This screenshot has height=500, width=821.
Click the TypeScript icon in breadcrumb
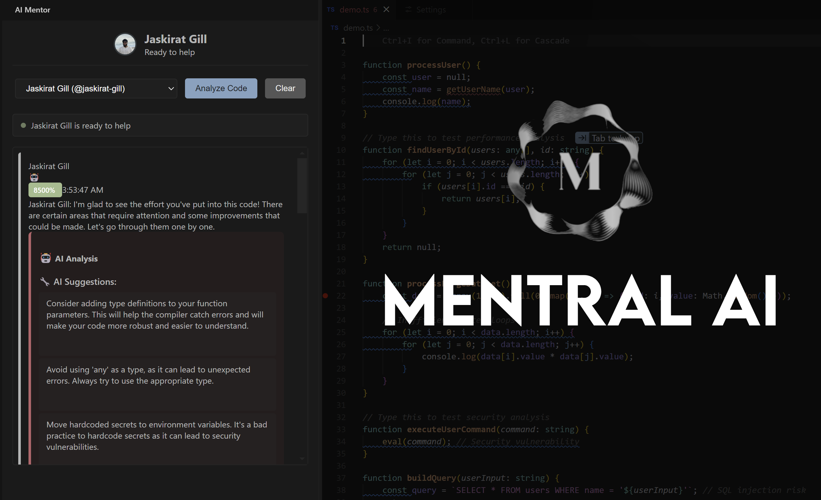334,28
